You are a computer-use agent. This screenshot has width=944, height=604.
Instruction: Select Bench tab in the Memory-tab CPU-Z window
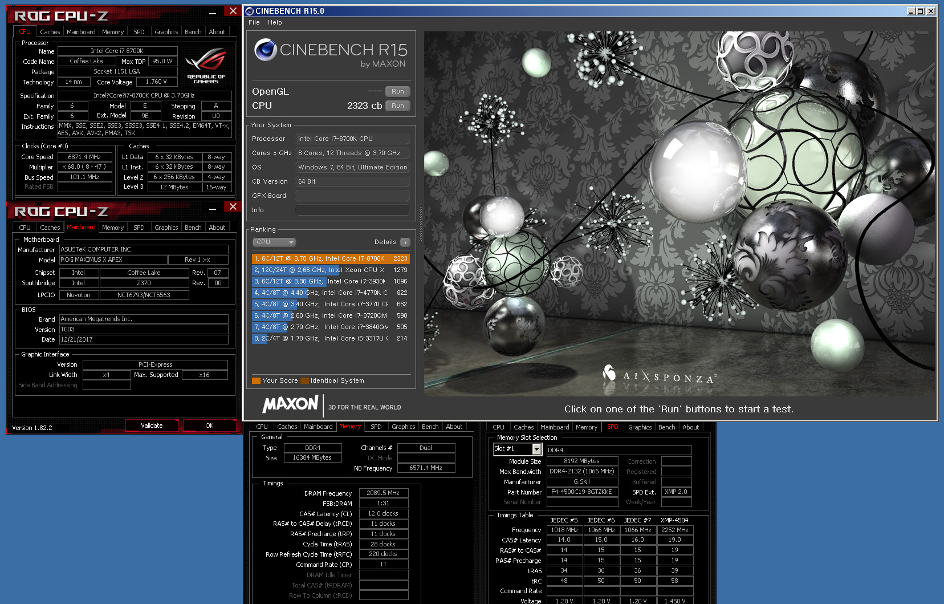[x=430, y=427]
